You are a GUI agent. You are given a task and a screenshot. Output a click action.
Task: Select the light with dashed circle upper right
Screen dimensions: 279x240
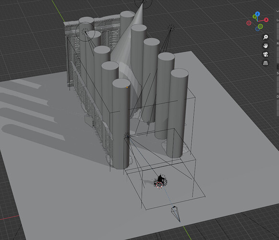pos(171,28)
